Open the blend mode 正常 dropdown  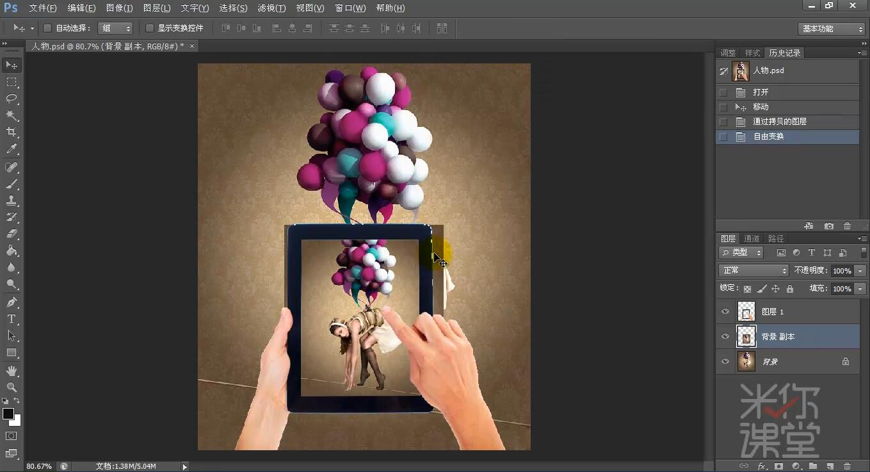(753, 271)
